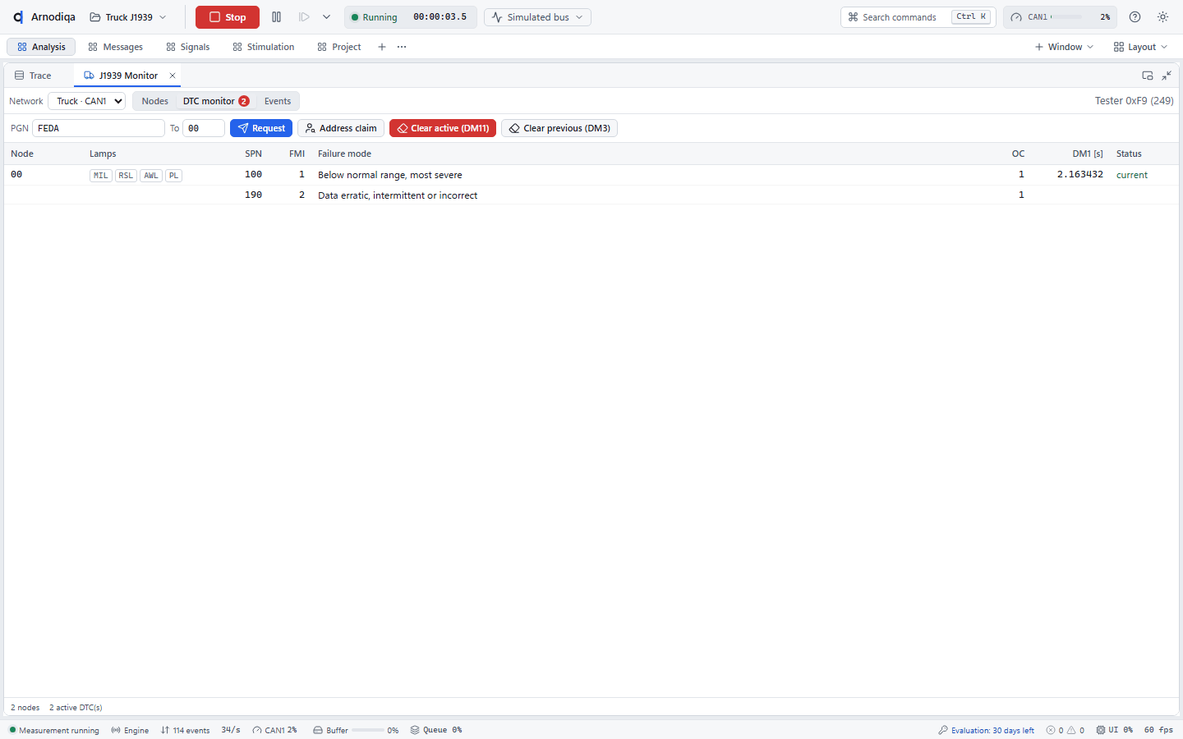Select the DTC monitor view segment

coord(216,101)
